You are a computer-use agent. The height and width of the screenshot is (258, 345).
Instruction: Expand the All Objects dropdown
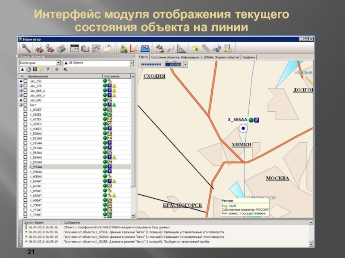tap(132, 63)
